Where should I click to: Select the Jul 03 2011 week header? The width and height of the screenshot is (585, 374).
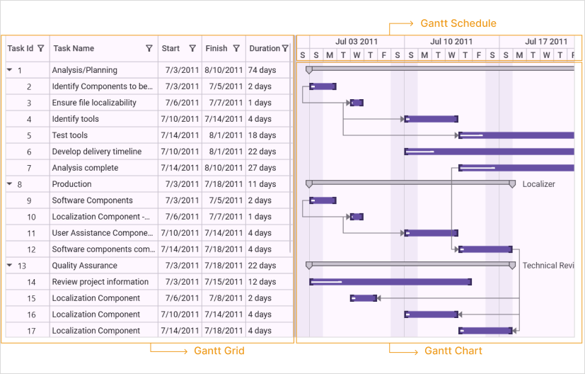[x=357, y=42]
